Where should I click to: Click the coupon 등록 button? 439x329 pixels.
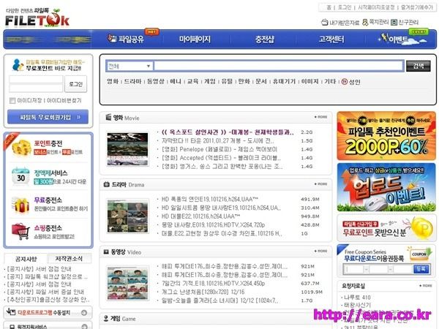coord(421,269)
